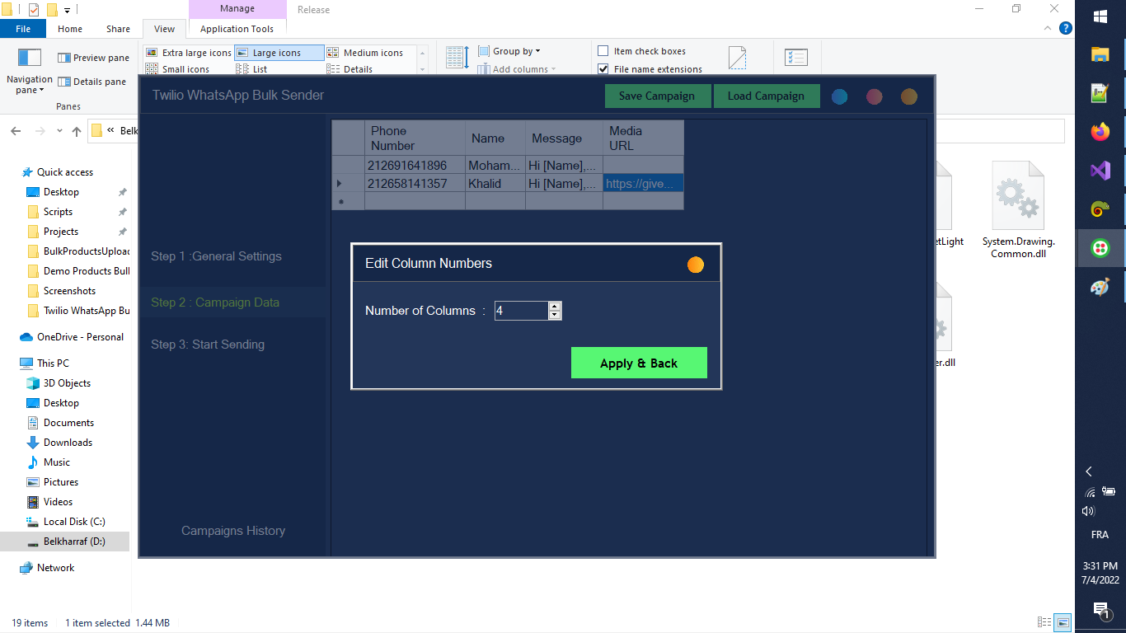
Task: Open the Application Tools tab
Action: (237, 29)
